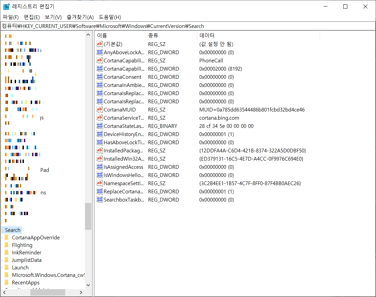
Task: Click the SearchboxTaskb... DWORD icon
Action: coord(100,199)
